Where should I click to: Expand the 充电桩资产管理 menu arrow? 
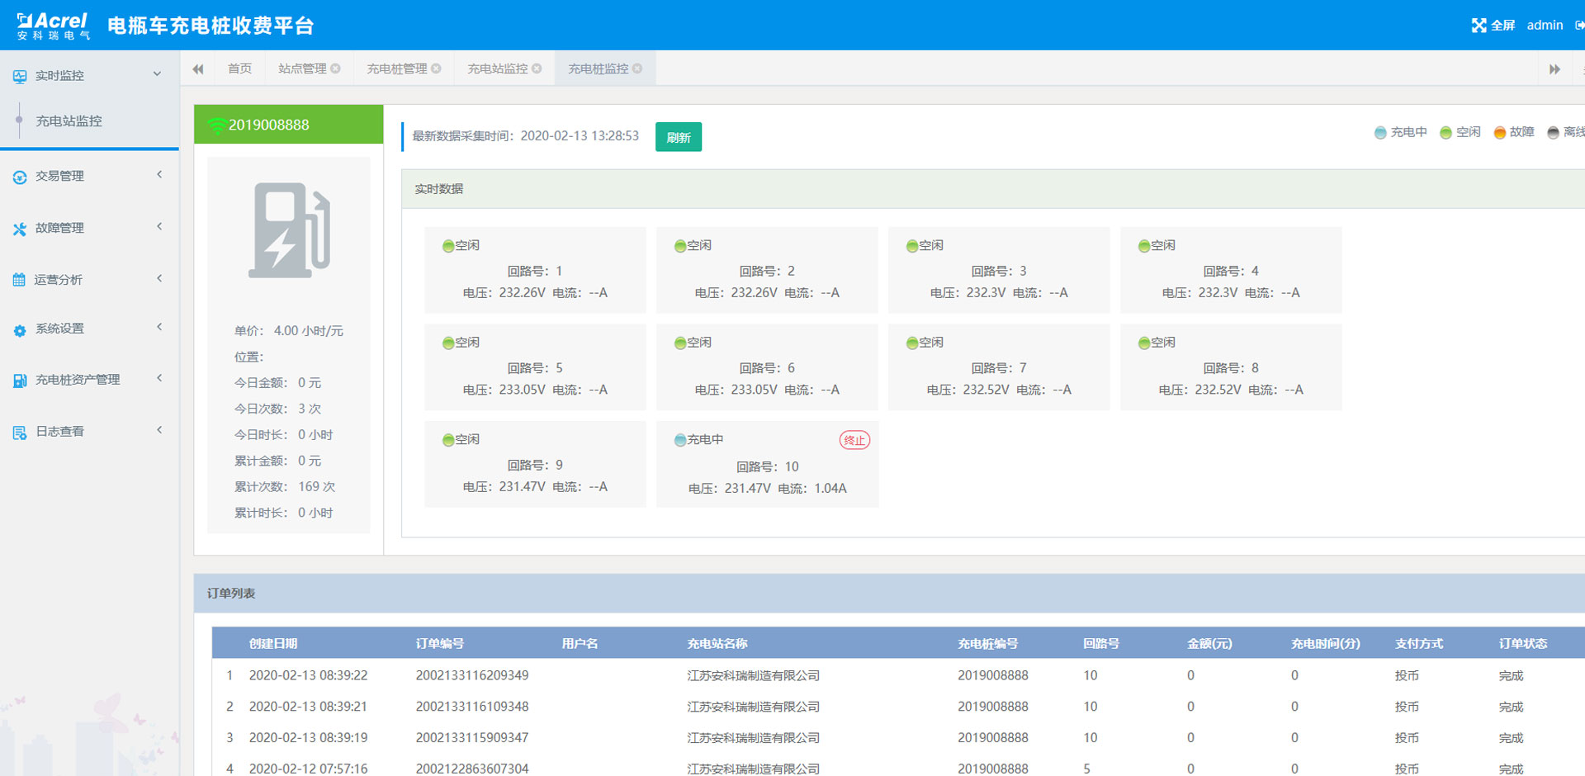point(159,378)
